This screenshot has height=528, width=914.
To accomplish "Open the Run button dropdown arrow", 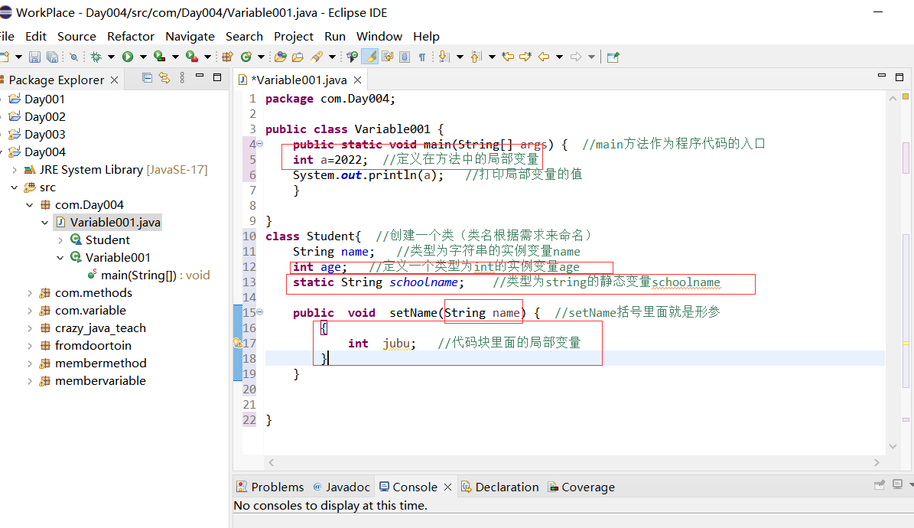I will click(142, 57).
